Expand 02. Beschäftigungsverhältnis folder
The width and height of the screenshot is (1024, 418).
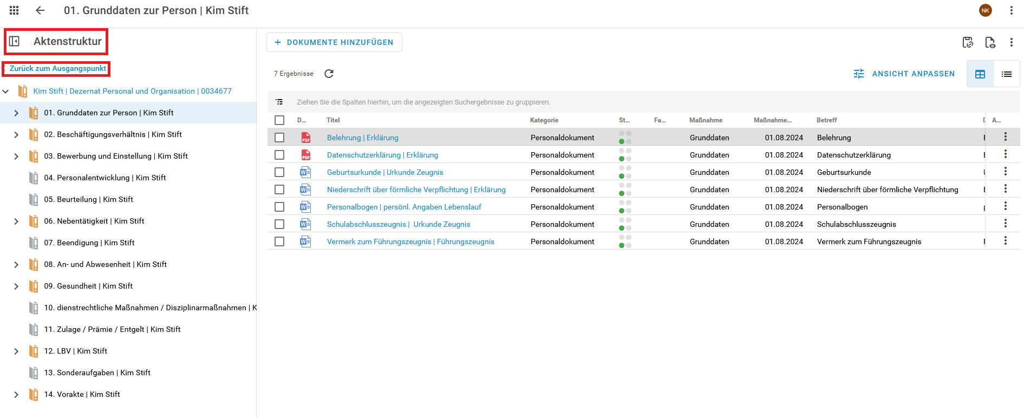pyautogui.click(x=16, y=135)
